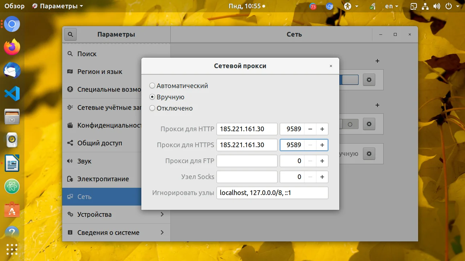The height and width of the screenshot is (261, 465).
Task: Expand the Сведения о системе section
Action: [x=116, y=233]
